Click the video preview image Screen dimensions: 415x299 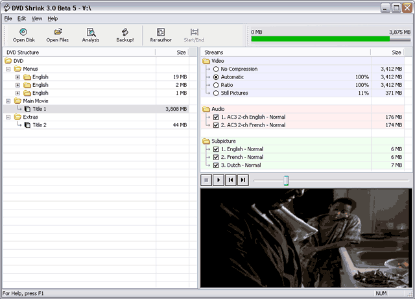click(x=306, y=238)
